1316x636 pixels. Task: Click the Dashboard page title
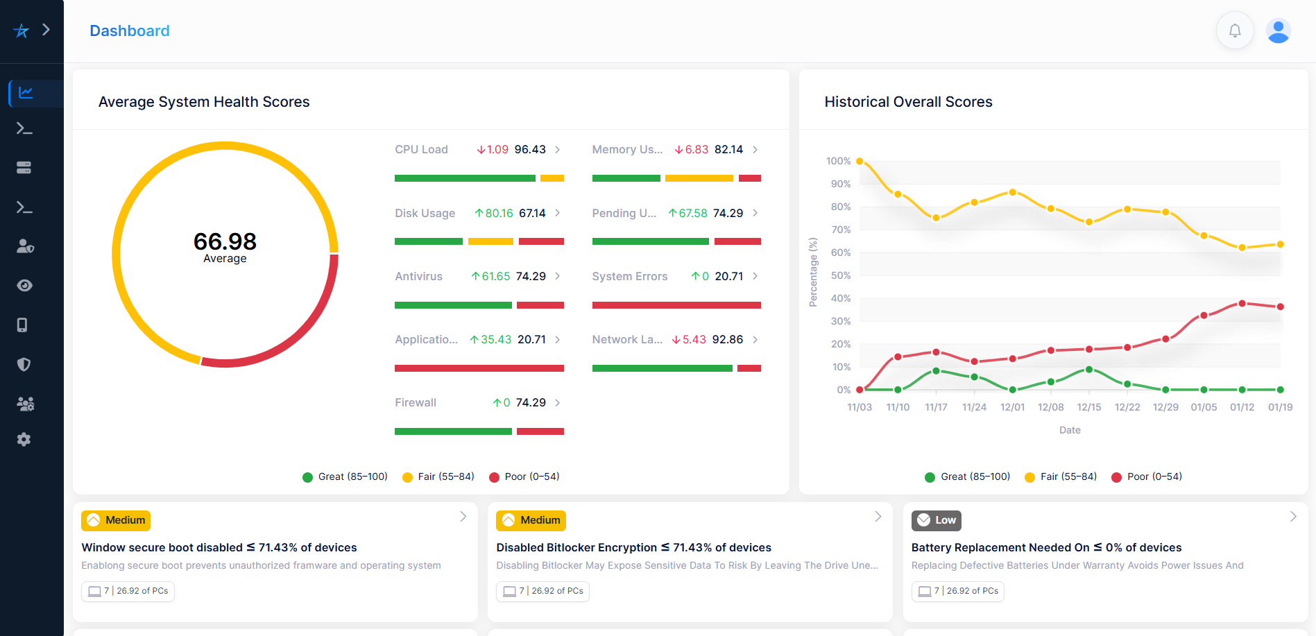(x=130, y=31)
